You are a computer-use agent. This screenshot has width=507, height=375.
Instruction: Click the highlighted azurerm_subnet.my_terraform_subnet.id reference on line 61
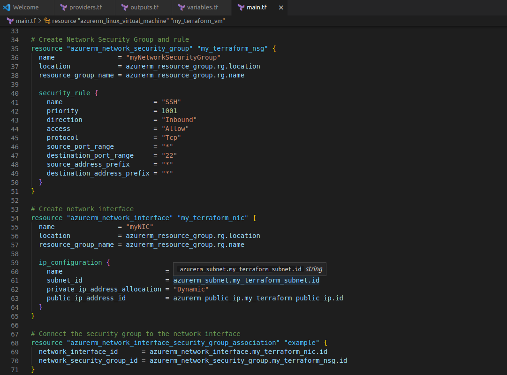click(246, 280)
